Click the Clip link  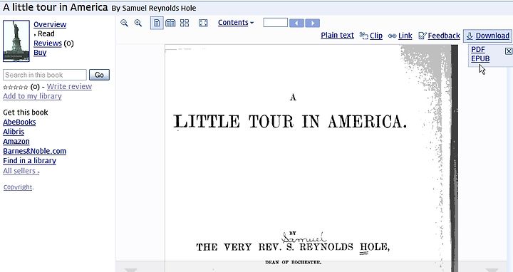point(376,36)
